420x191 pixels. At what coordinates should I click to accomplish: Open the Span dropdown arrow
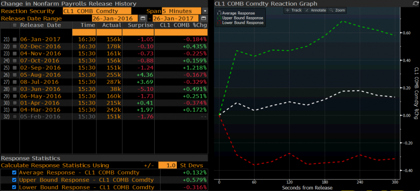205,11
